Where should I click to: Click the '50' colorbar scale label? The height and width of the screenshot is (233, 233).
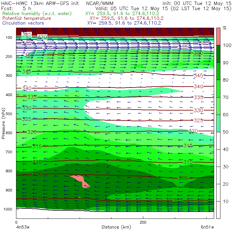(225, 132)
